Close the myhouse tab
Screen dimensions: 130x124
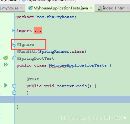21,8
